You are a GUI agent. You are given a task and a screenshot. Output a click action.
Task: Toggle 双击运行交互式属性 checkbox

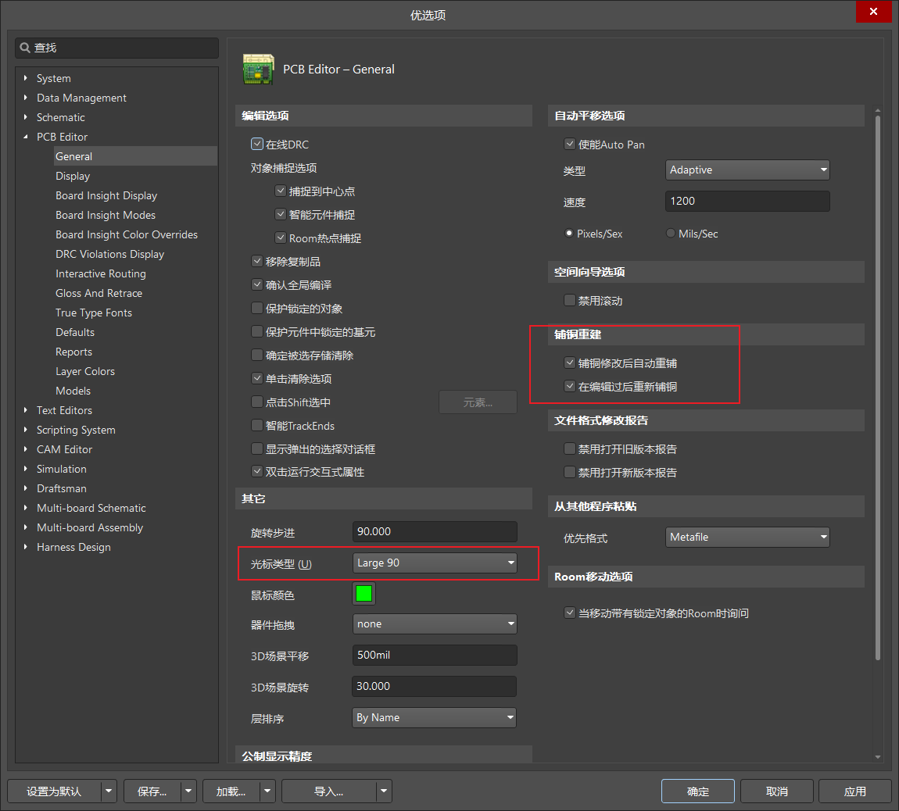(257, 472)
